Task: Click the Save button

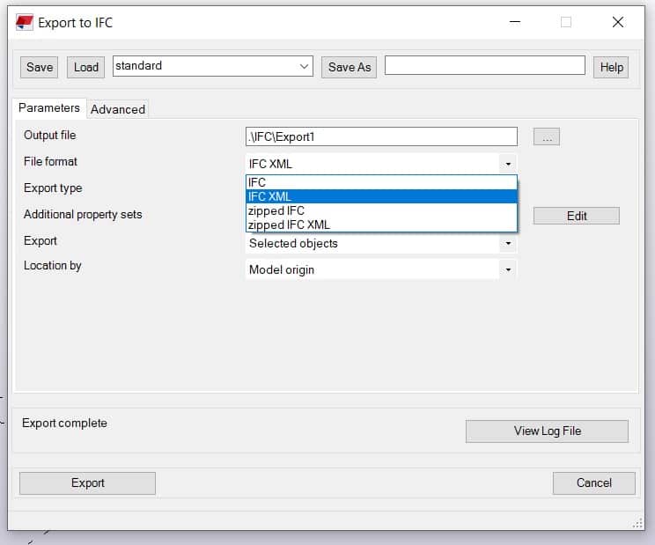Action: pos(40,67)
